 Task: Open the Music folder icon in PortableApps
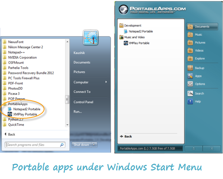coord(190,35)
